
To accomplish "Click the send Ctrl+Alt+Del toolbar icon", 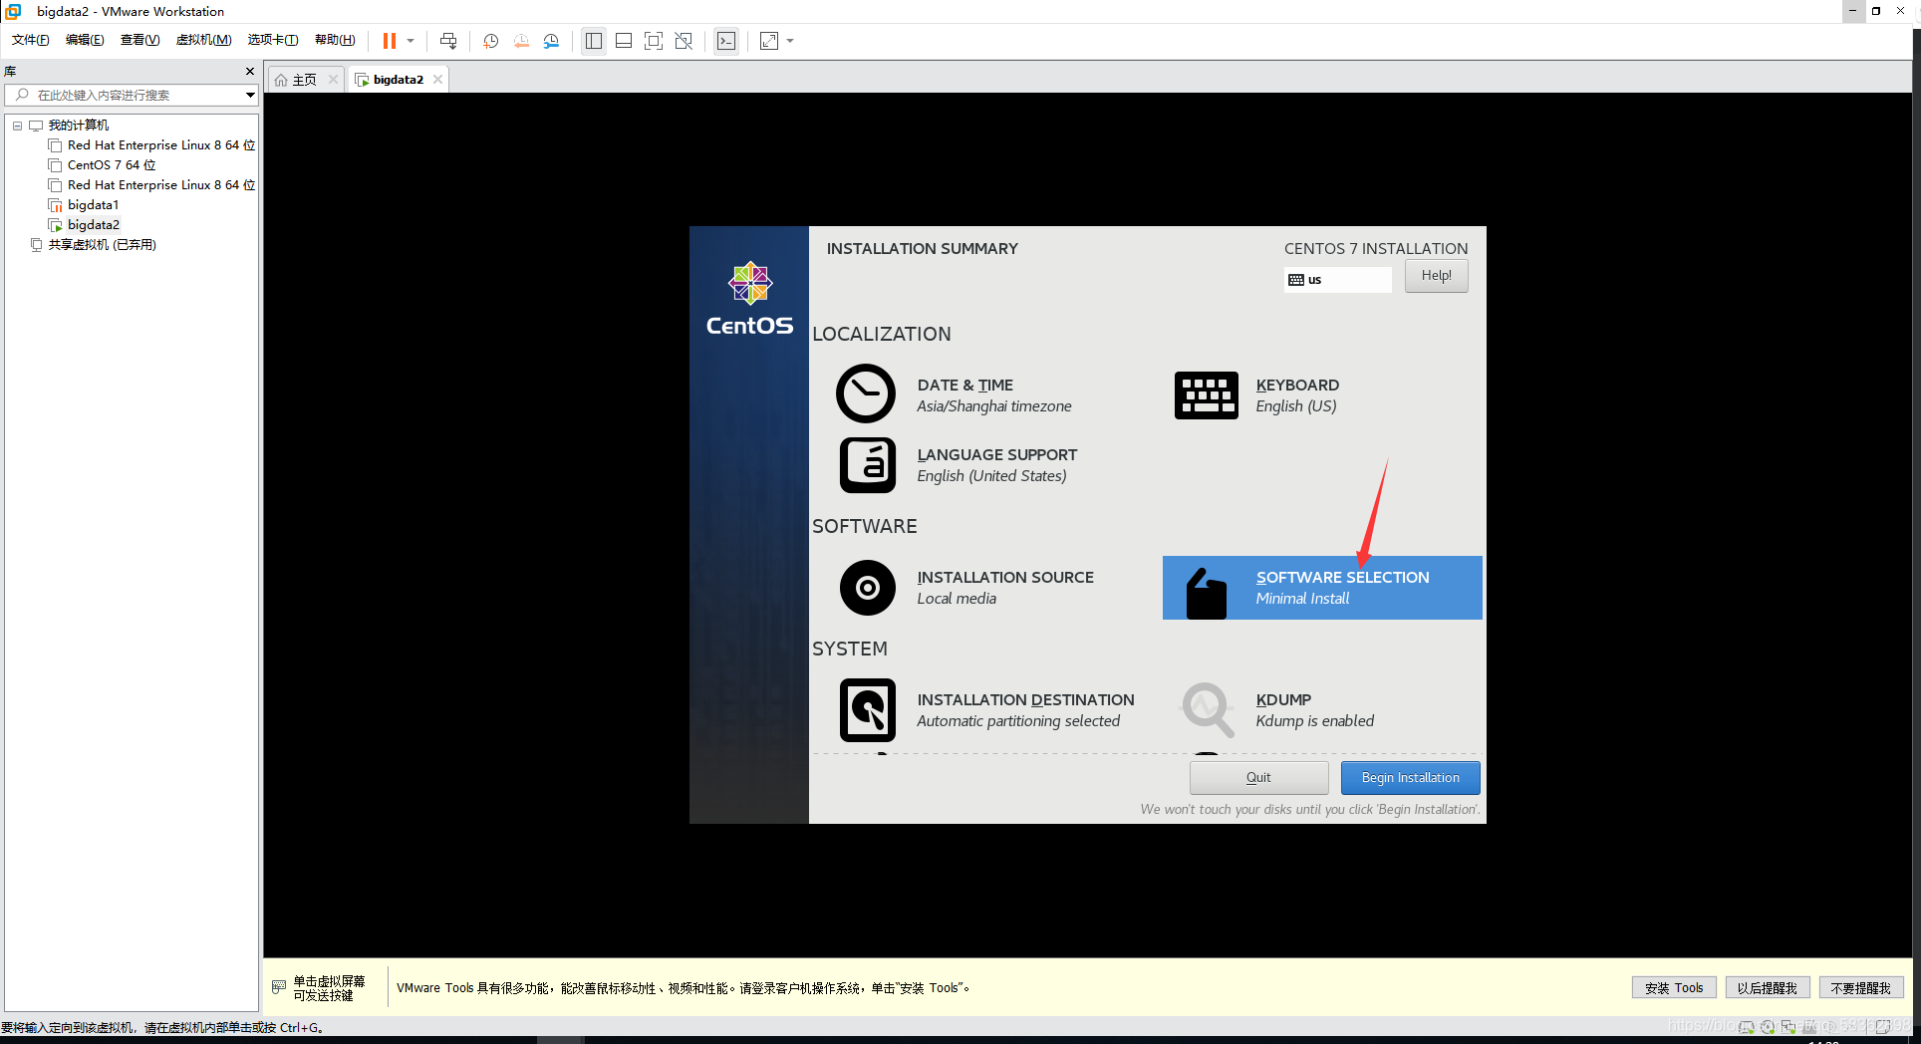I will tap(448, 41).
